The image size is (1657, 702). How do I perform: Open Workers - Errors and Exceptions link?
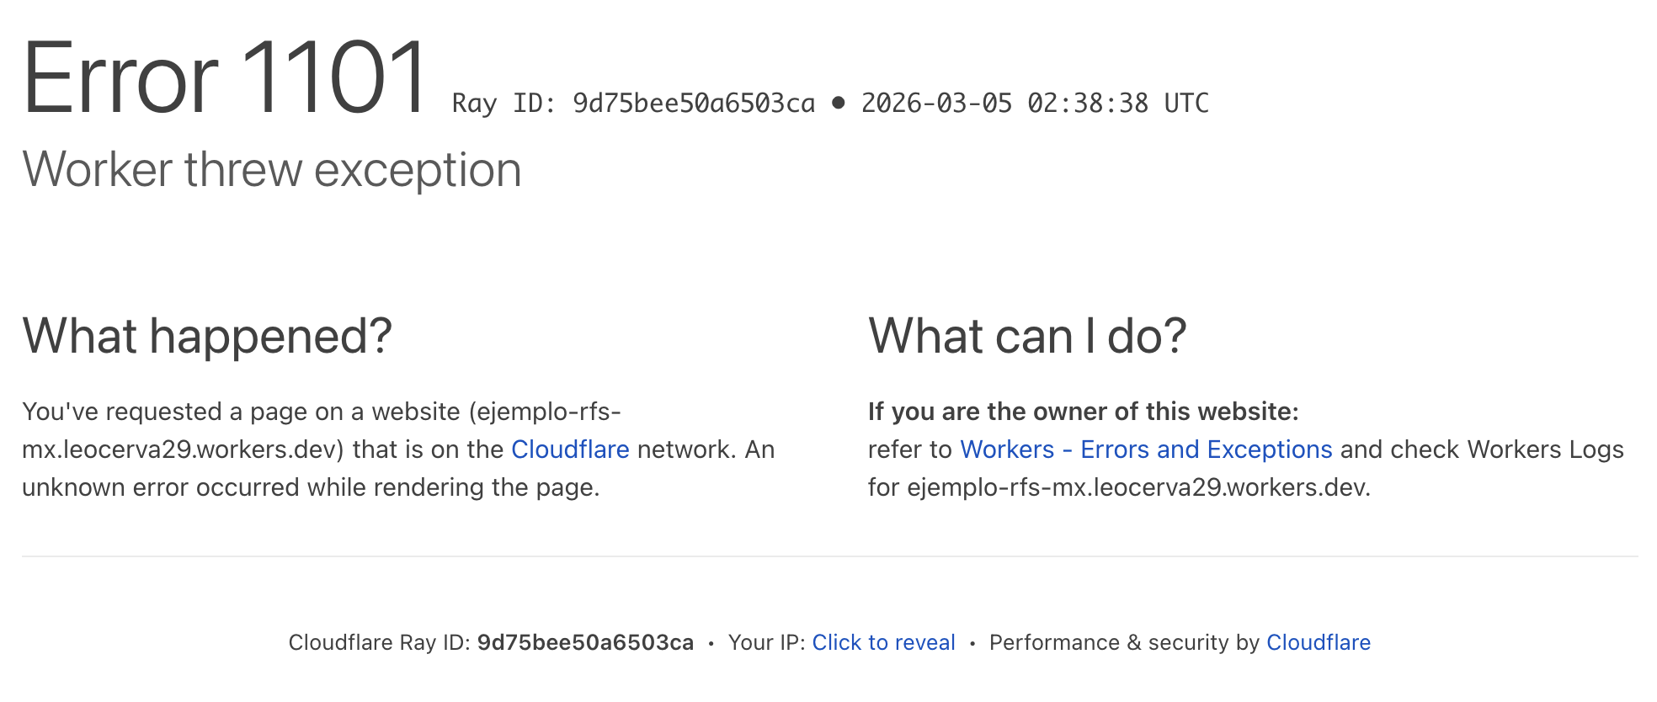[x=1146, y=449]
